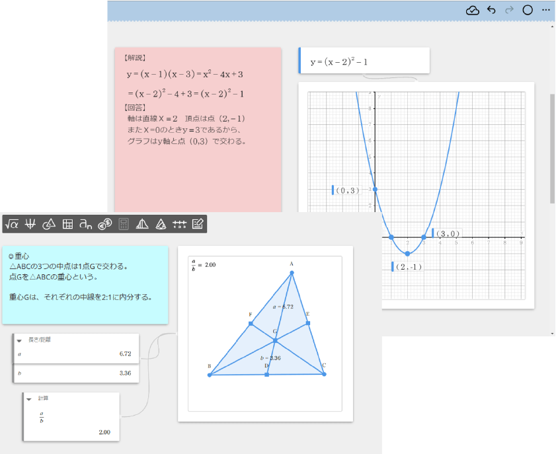Select the geometry compass tool
This screenshot has width=556, height=454.
[x=49, y=223]
